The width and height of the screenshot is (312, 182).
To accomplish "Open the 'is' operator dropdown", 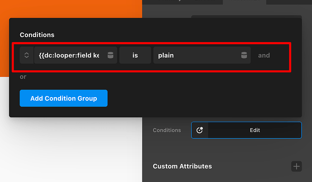I will (x=135, y=55).
